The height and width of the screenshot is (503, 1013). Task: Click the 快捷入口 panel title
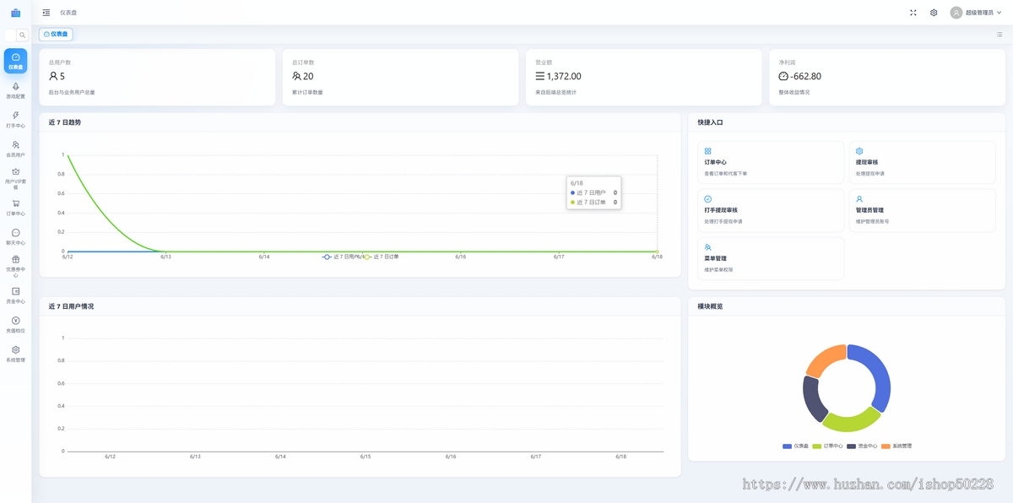(x=710, y=122)
